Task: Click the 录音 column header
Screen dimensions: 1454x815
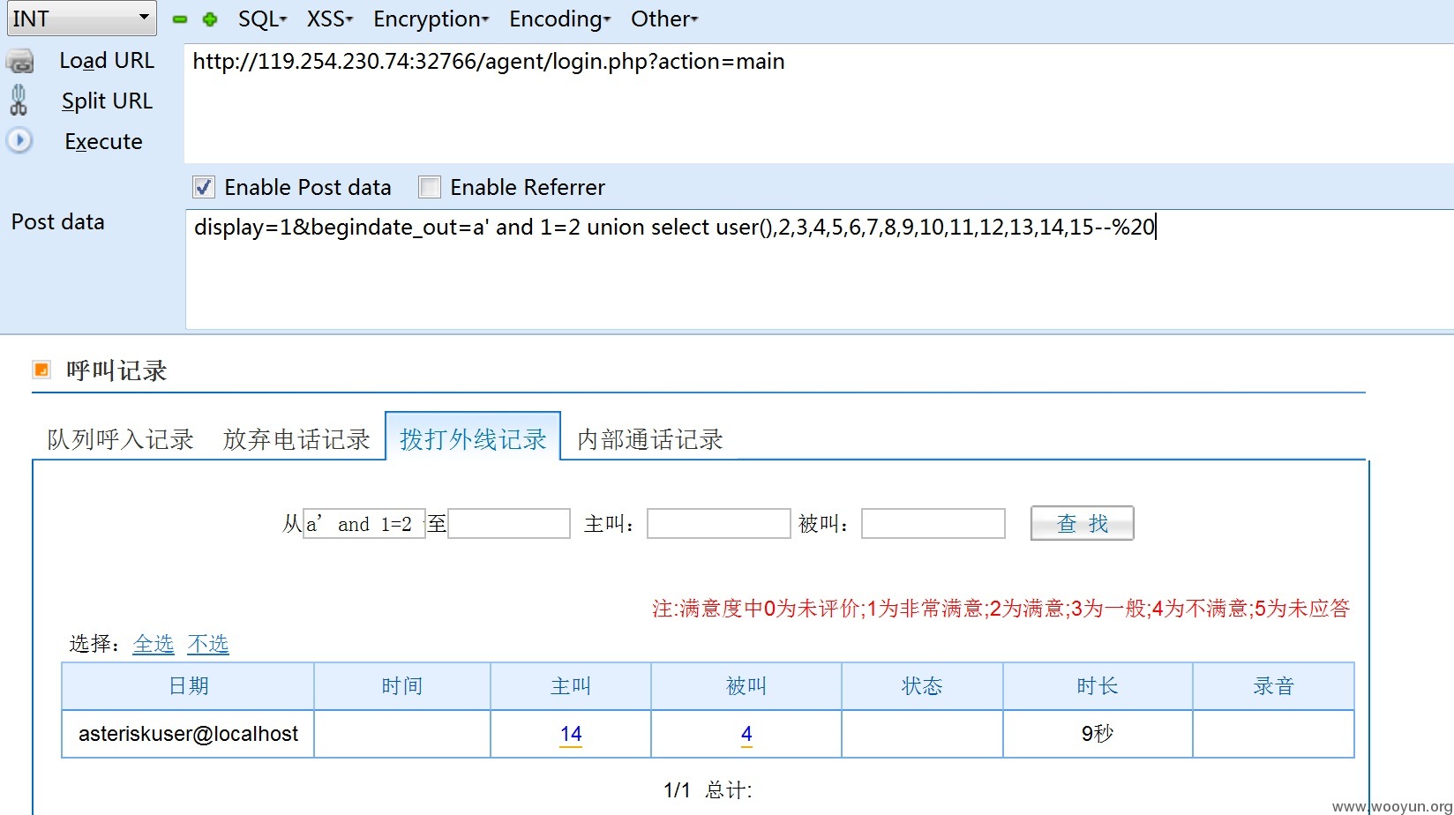Action: pos(1273,686)
